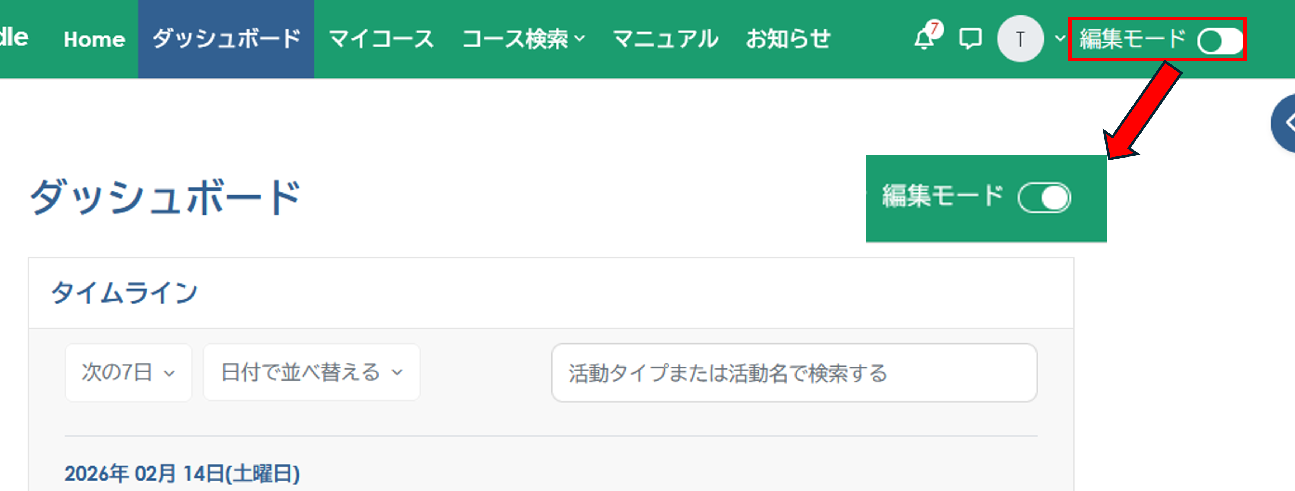Select Home in the navigation bar
The image size is (1295, 491).
click(95, 39)
